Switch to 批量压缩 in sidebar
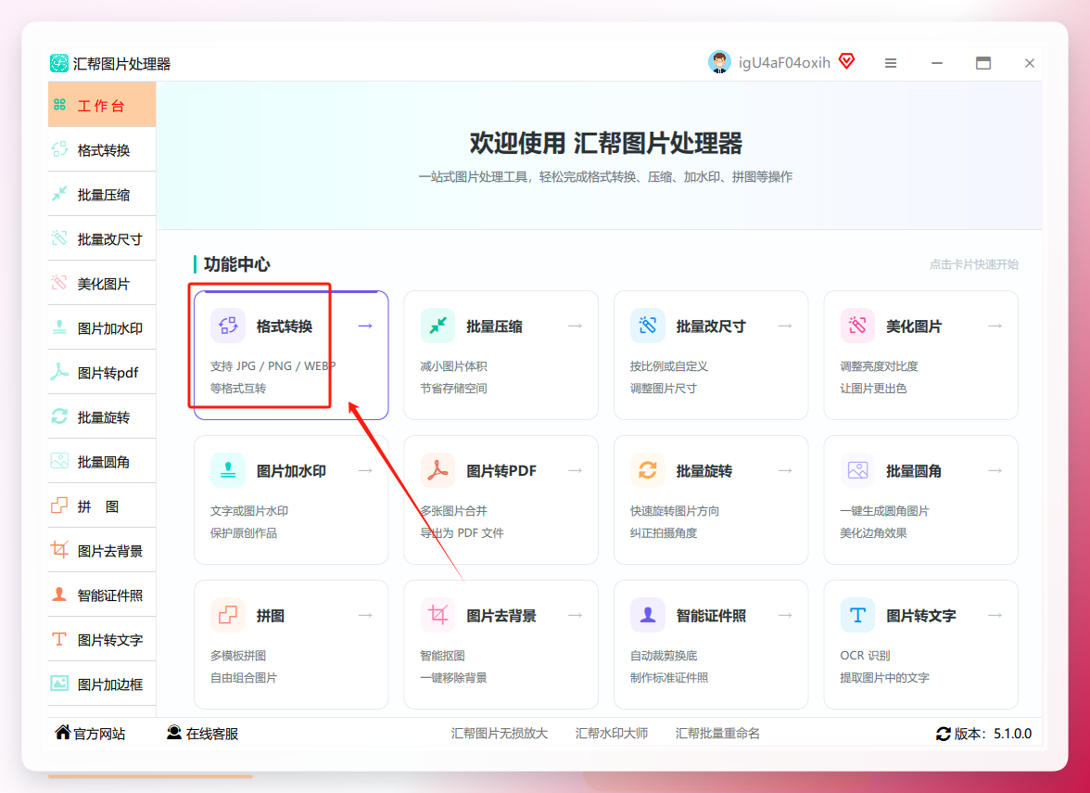This screenshot has width=1090, height=793. coord(102,194)
